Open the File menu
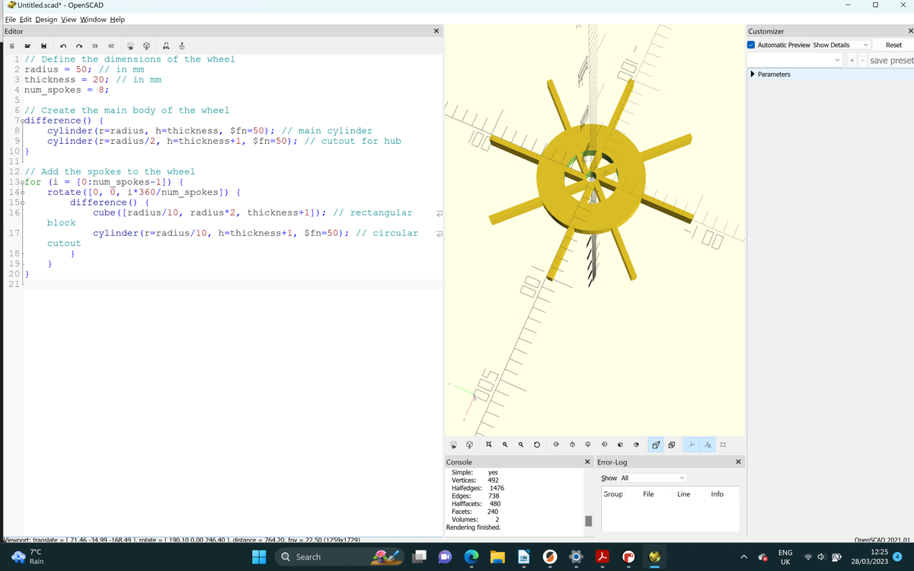The height and width of the screenshot is (571, 914). tap(10, 19)
